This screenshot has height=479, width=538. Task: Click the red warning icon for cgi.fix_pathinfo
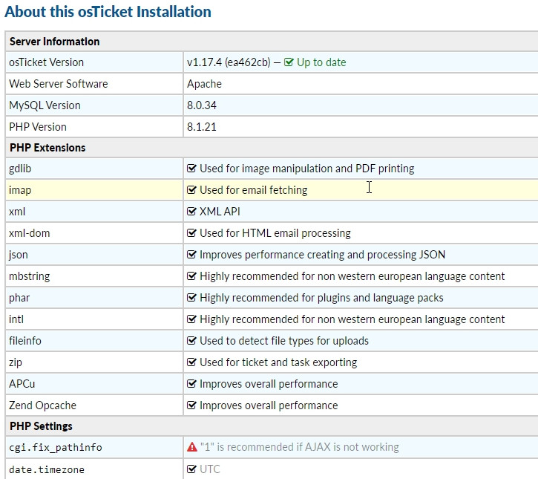[192, 447]
